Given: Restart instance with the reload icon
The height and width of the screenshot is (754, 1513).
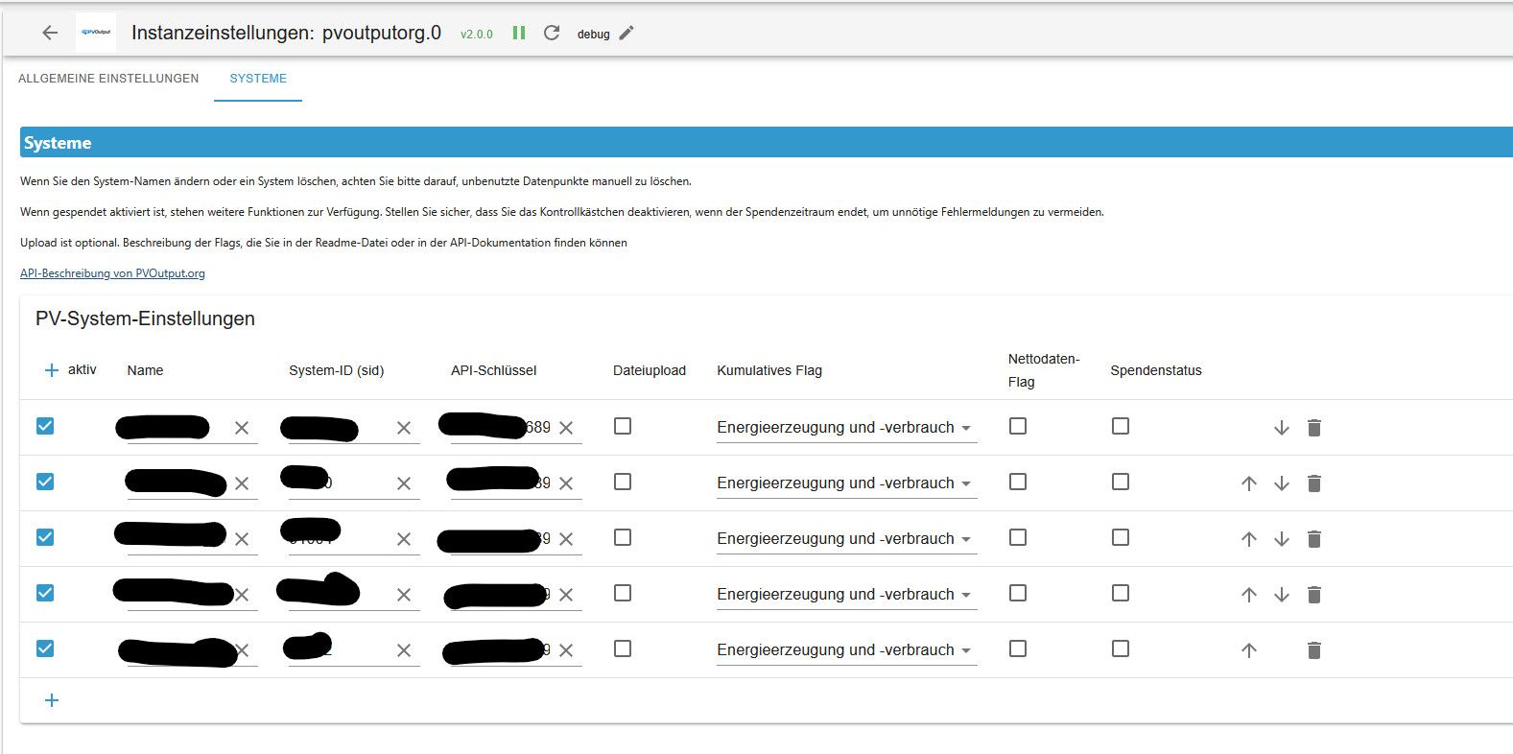Looking at the screenshot, I should tap(552, 33).
